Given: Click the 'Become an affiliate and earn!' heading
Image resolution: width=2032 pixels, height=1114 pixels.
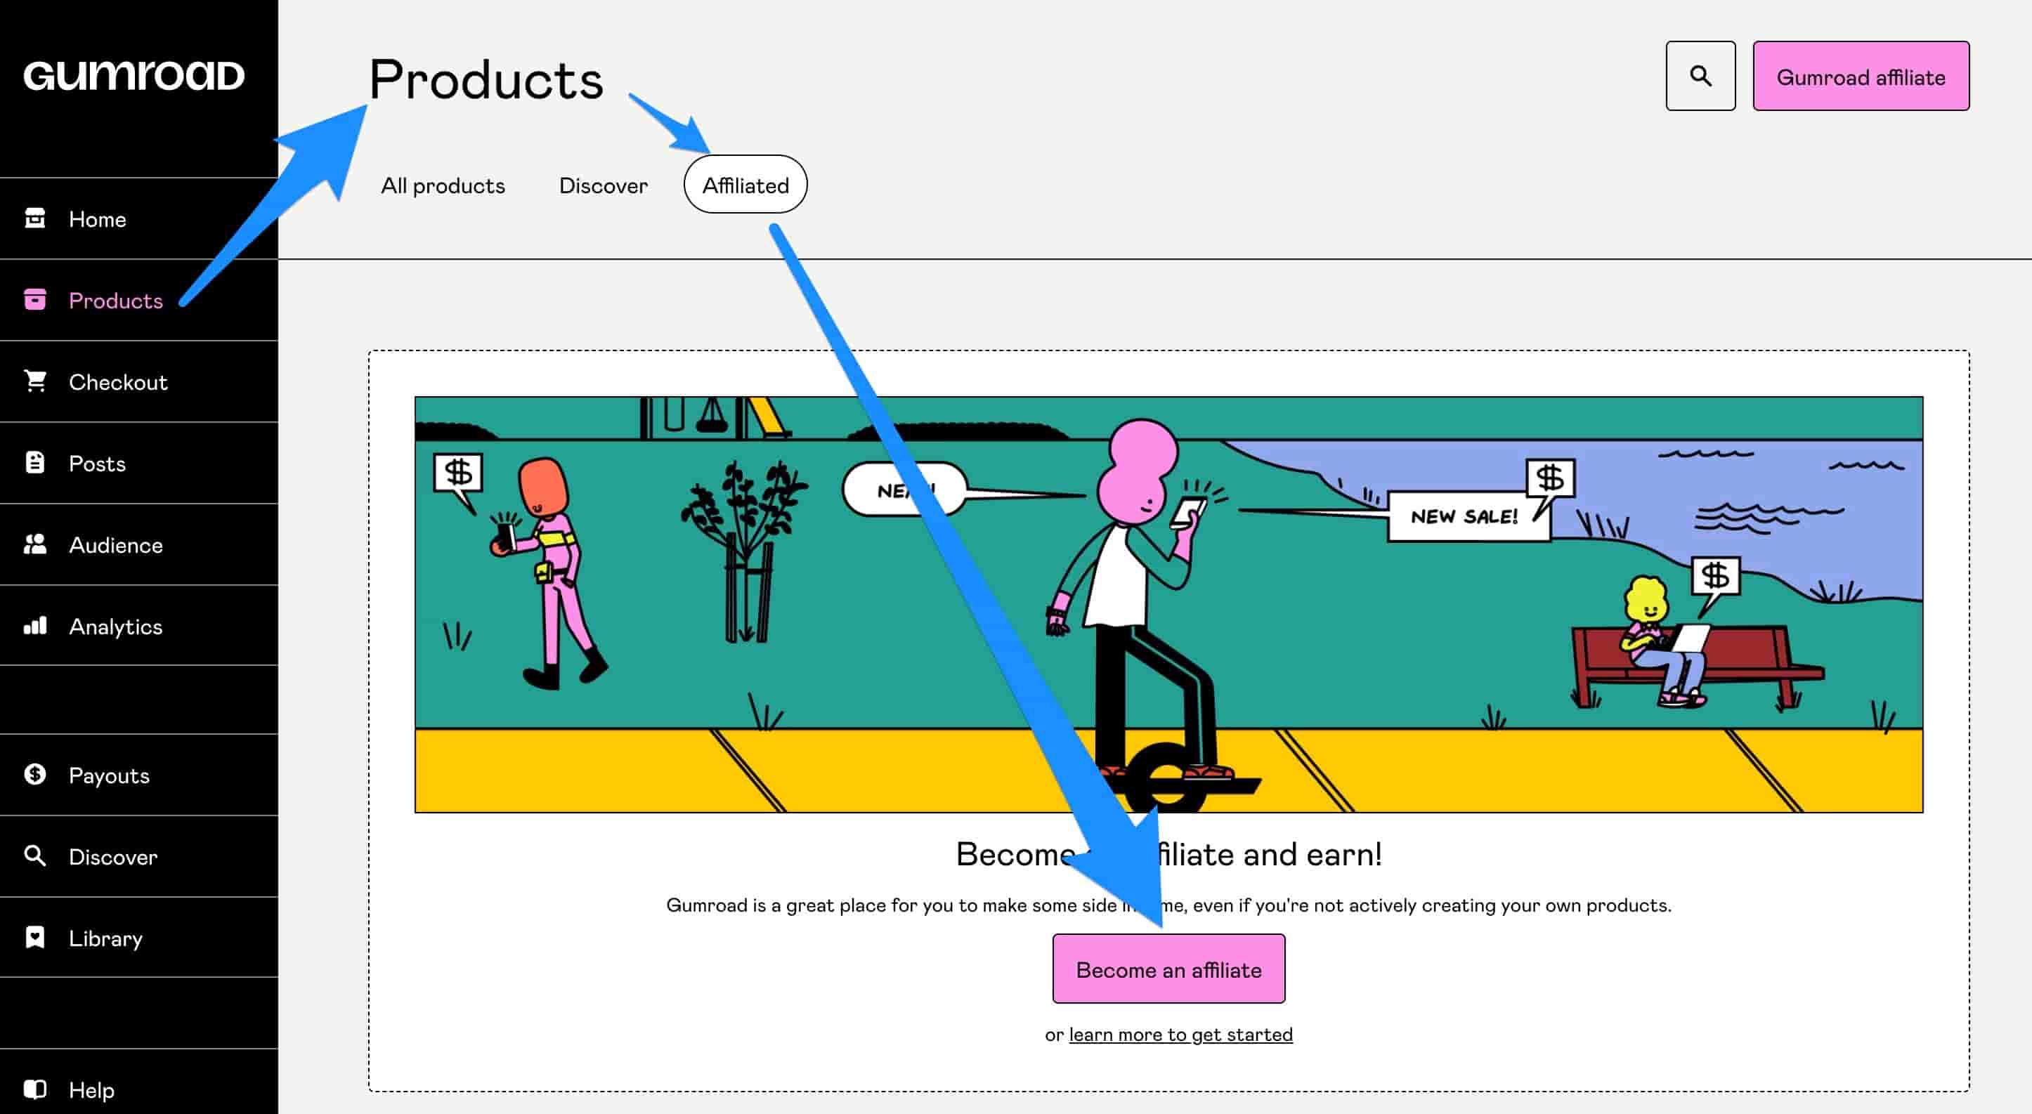Looking at the screenshot, I should click(1168, 854).
